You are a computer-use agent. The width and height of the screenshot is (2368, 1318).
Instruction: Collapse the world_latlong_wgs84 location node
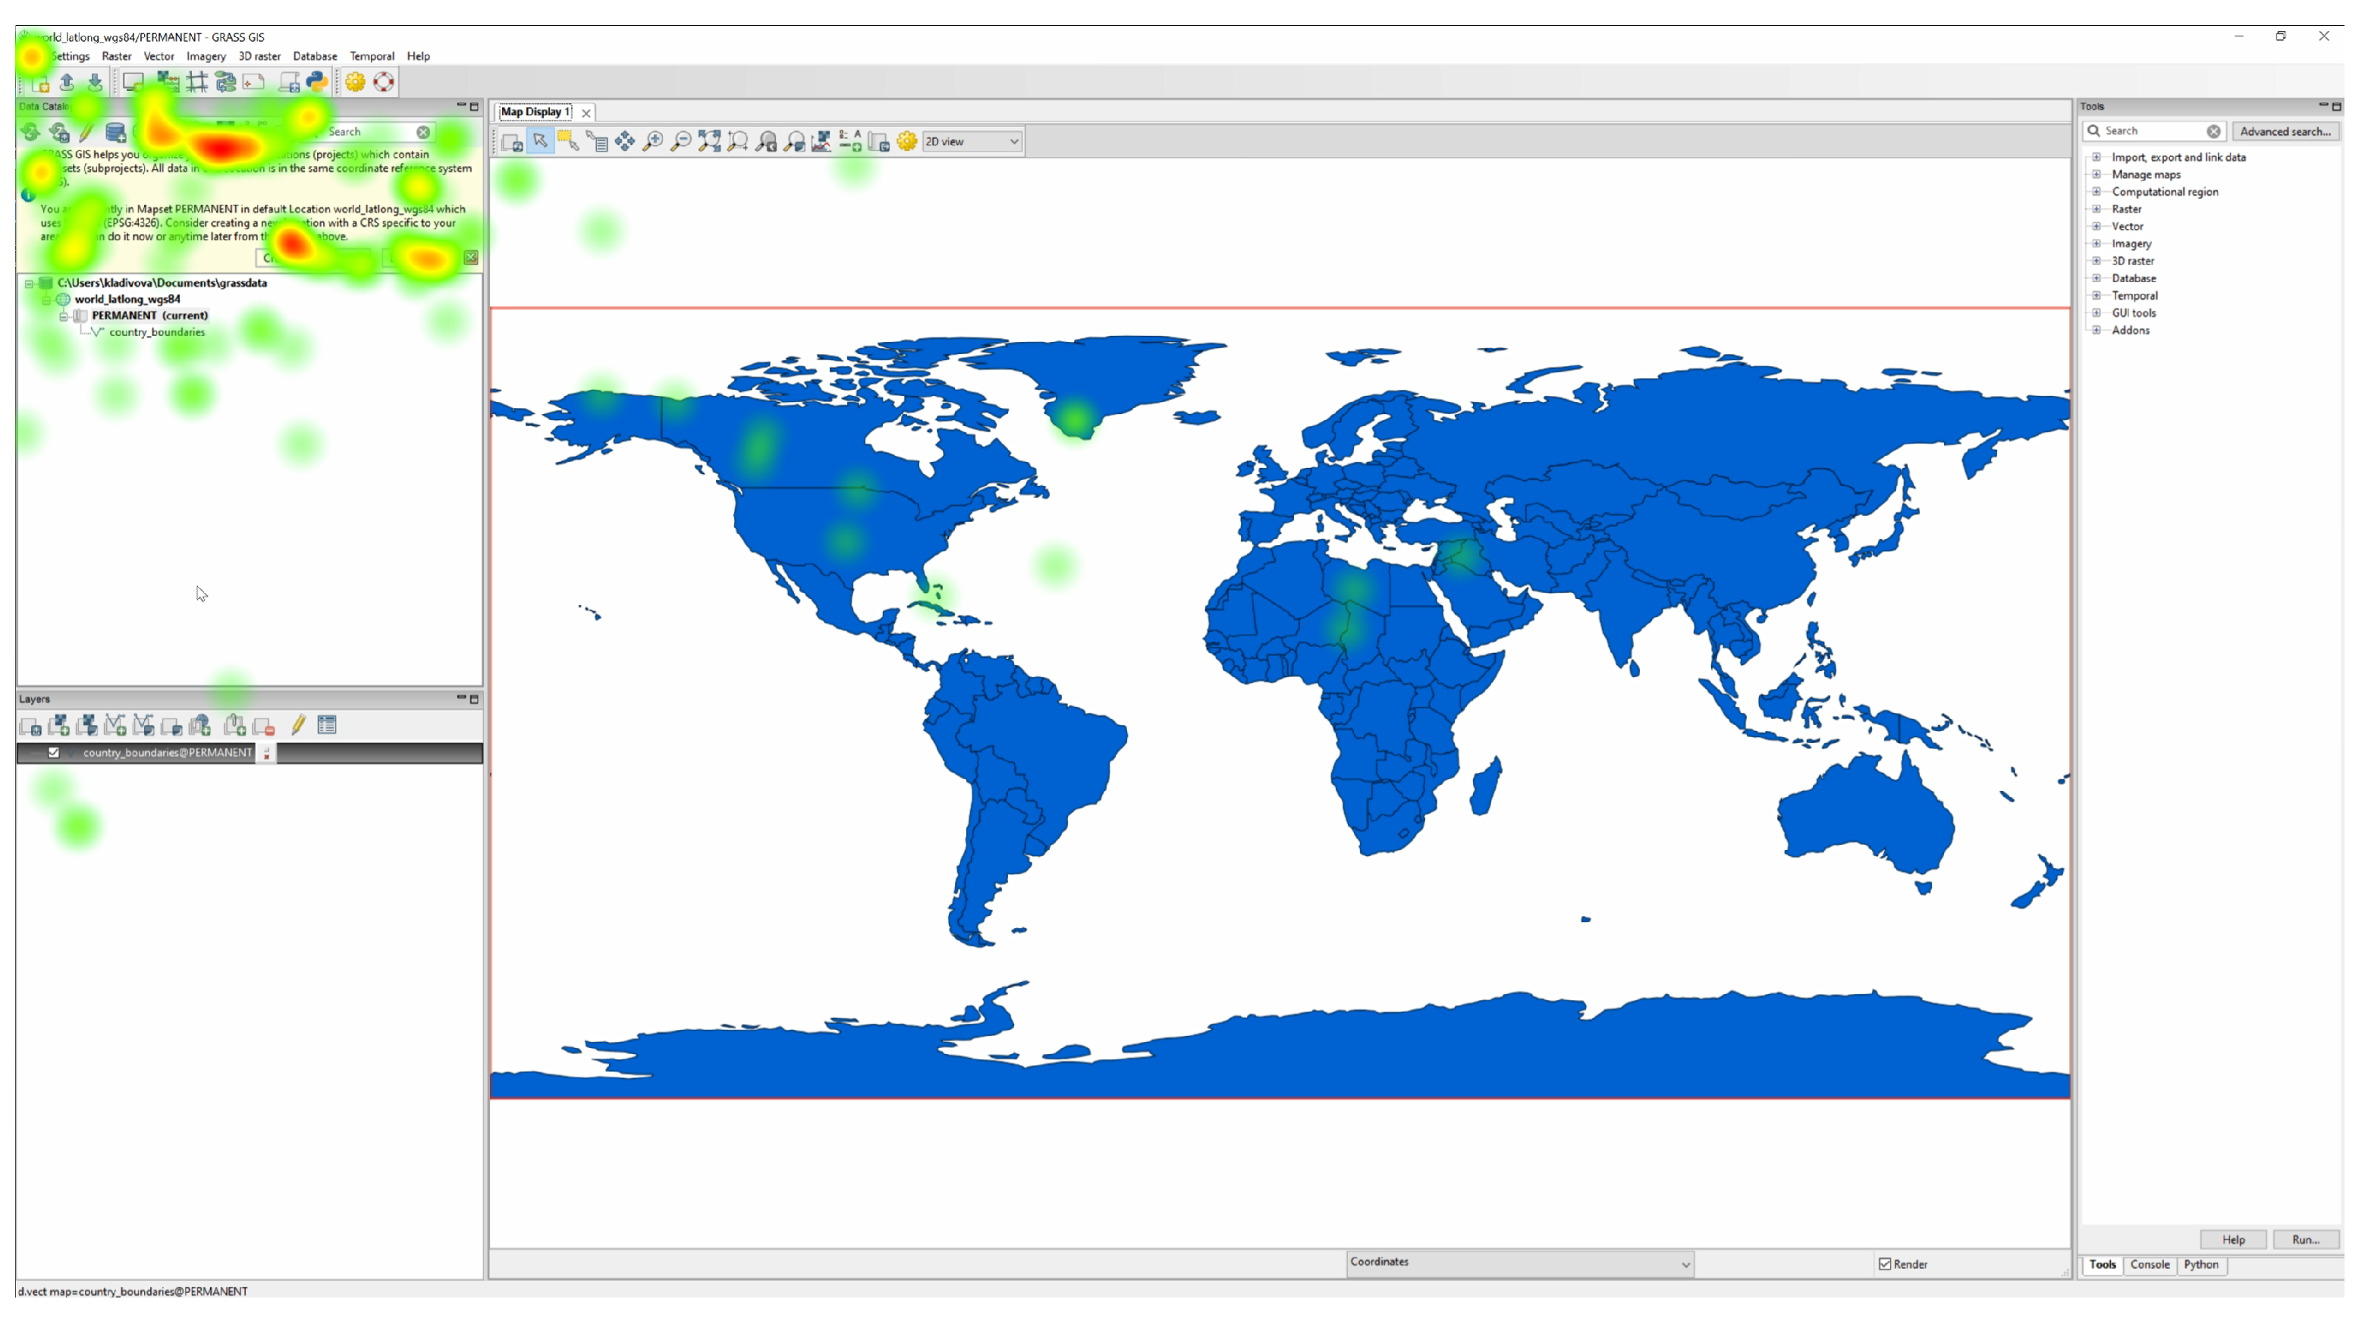click(46, 300)
